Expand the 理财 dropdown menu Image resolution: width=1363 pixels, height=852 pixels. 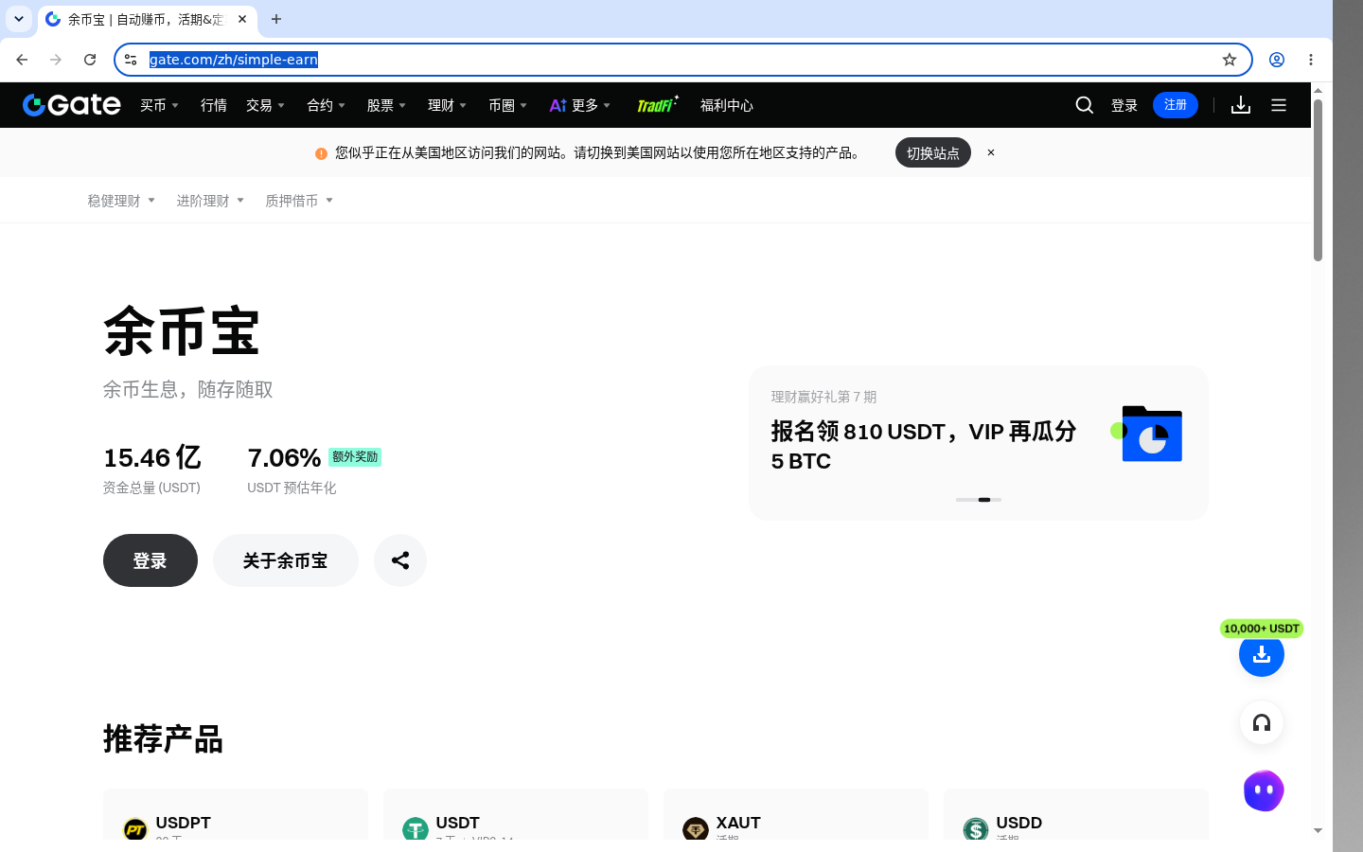[447, 105]
